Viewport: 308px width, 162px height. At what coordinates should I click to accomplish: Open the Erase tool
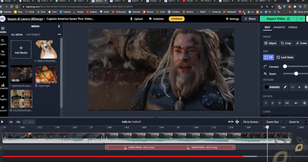tap(301, 43)
